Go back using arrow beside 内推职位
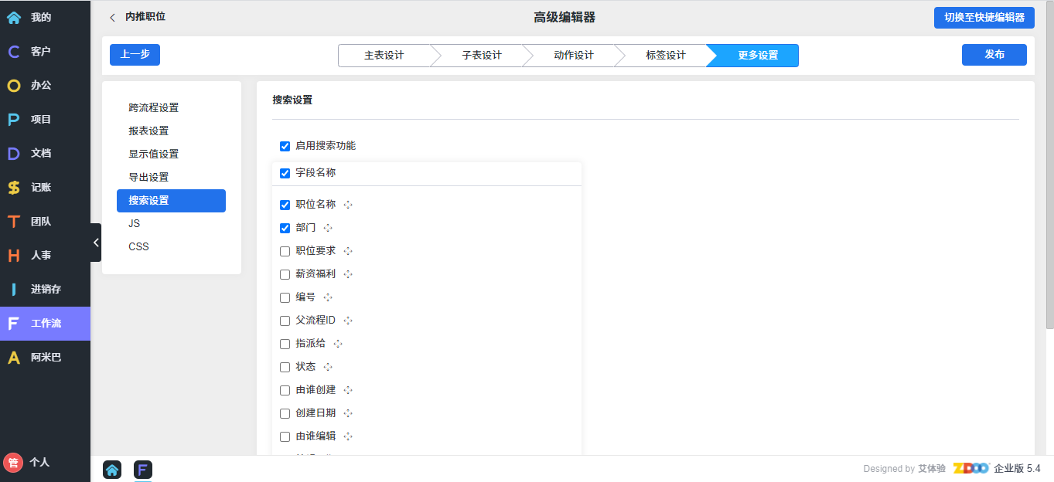Screen dimensions: 1054x482 [113, 17]
